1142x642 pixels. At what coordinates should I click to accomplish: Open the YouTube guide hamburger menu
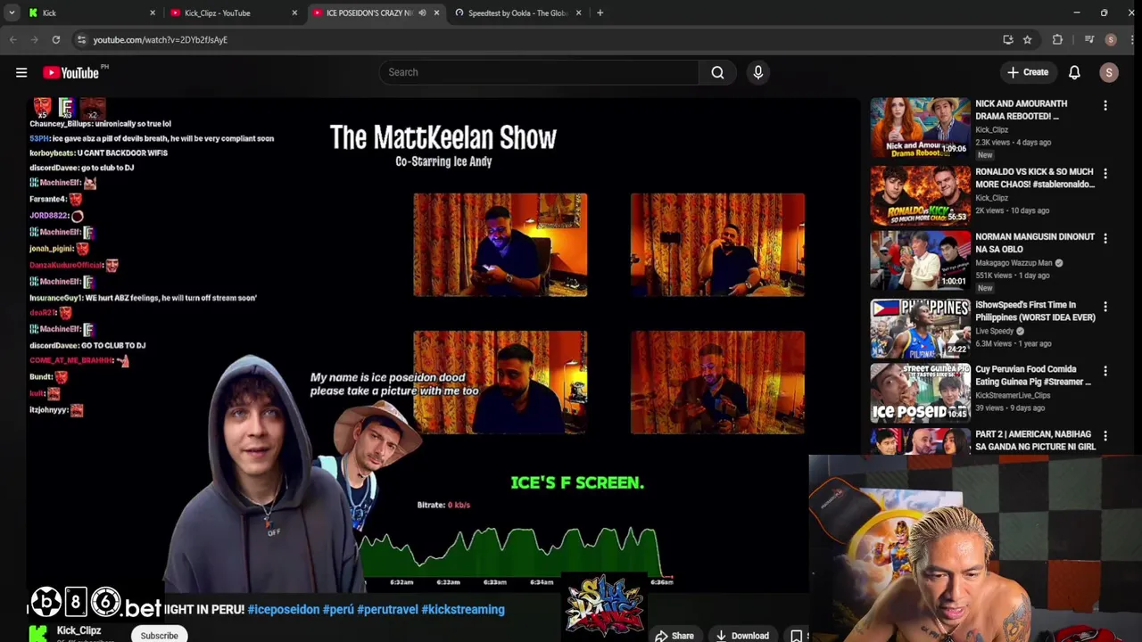[x=21, y=72]
